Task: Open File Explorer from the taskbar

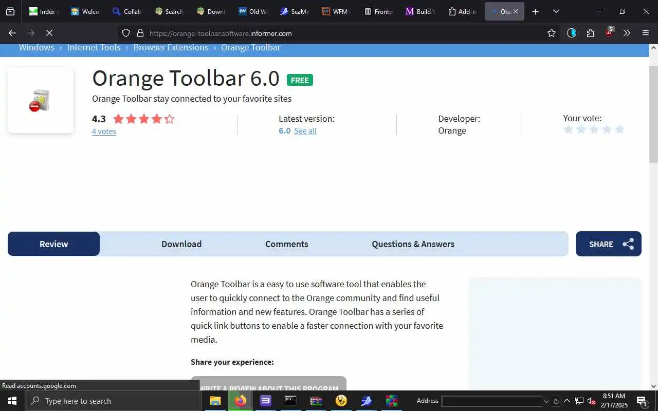Action: 215,401
